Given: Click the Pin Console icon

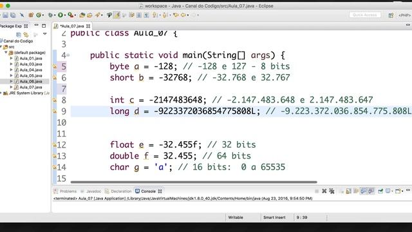Looking at the screenshot, I should tap(380, 191).
